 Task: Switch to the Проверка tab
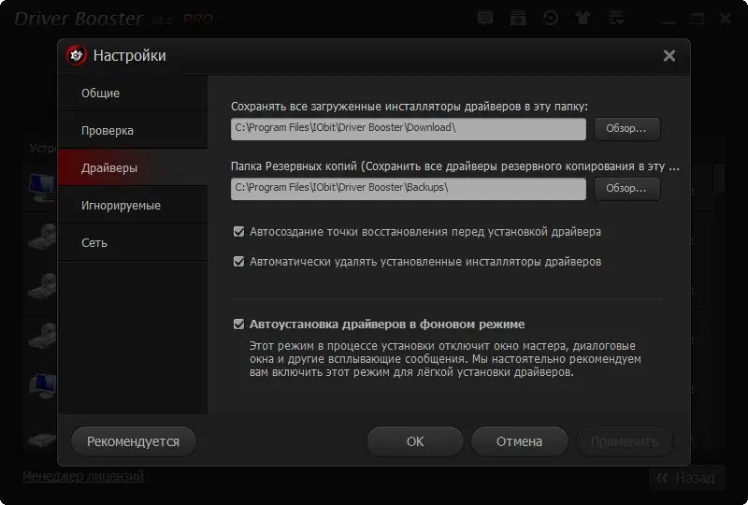click(133, 130)
